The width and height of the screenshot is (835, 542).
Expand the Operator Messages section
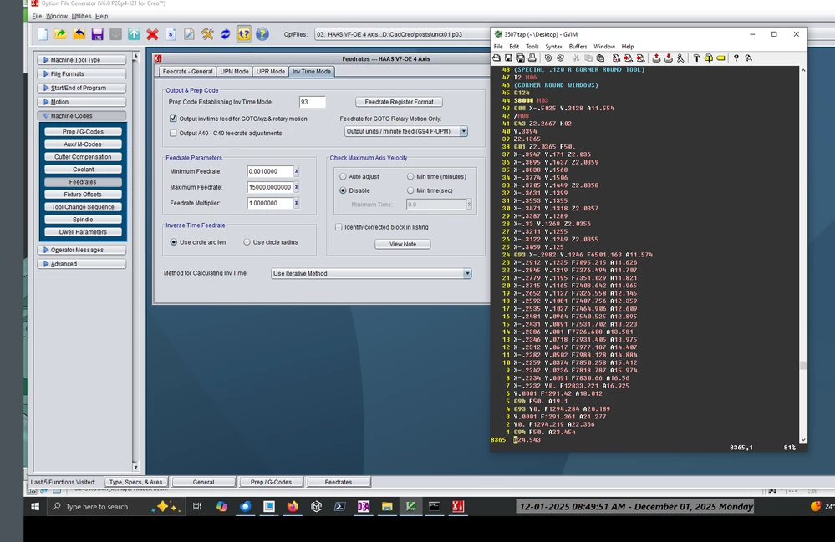(x=81, y=250)
